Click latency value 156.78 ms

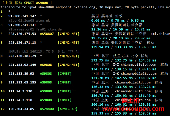pyautogui.click(x=100, y=96)
